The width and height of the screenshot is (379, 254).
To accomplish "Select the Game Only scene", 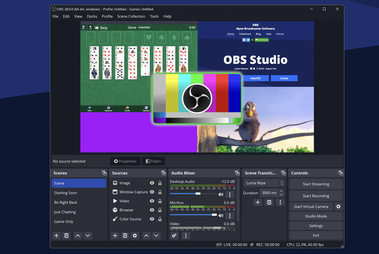I will (x=79, y=221).
